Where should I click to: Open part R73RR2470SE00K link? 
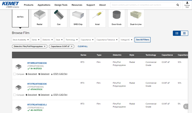[x=37, y=63]
